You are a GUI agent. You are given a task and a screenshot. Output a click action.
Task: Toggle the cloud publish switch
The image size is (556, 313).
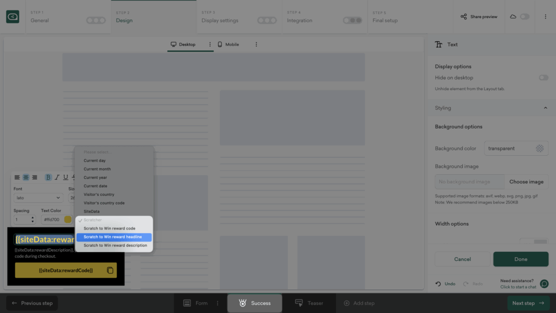(x=524, y=17)
